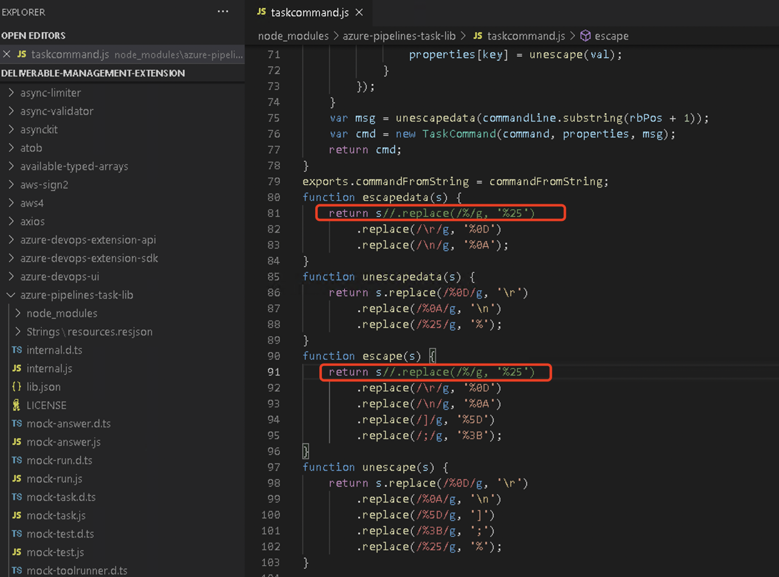Expand the azure-devops-extension-api folder
The image size is (779, 577).
pos(88,240)
